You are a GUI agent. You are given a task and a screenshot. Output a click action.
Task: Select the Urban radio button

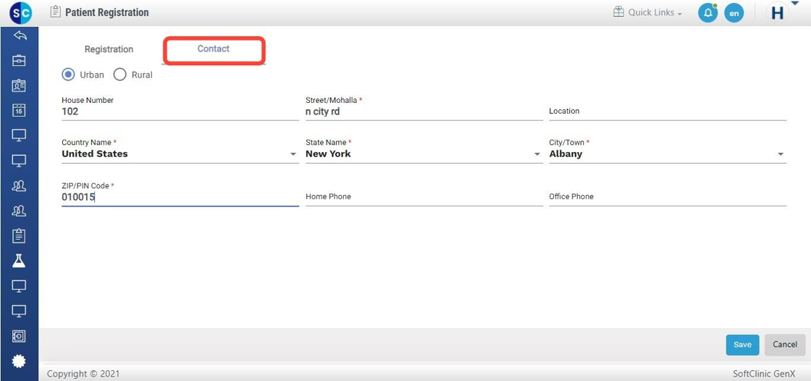[x=68, y=75]
